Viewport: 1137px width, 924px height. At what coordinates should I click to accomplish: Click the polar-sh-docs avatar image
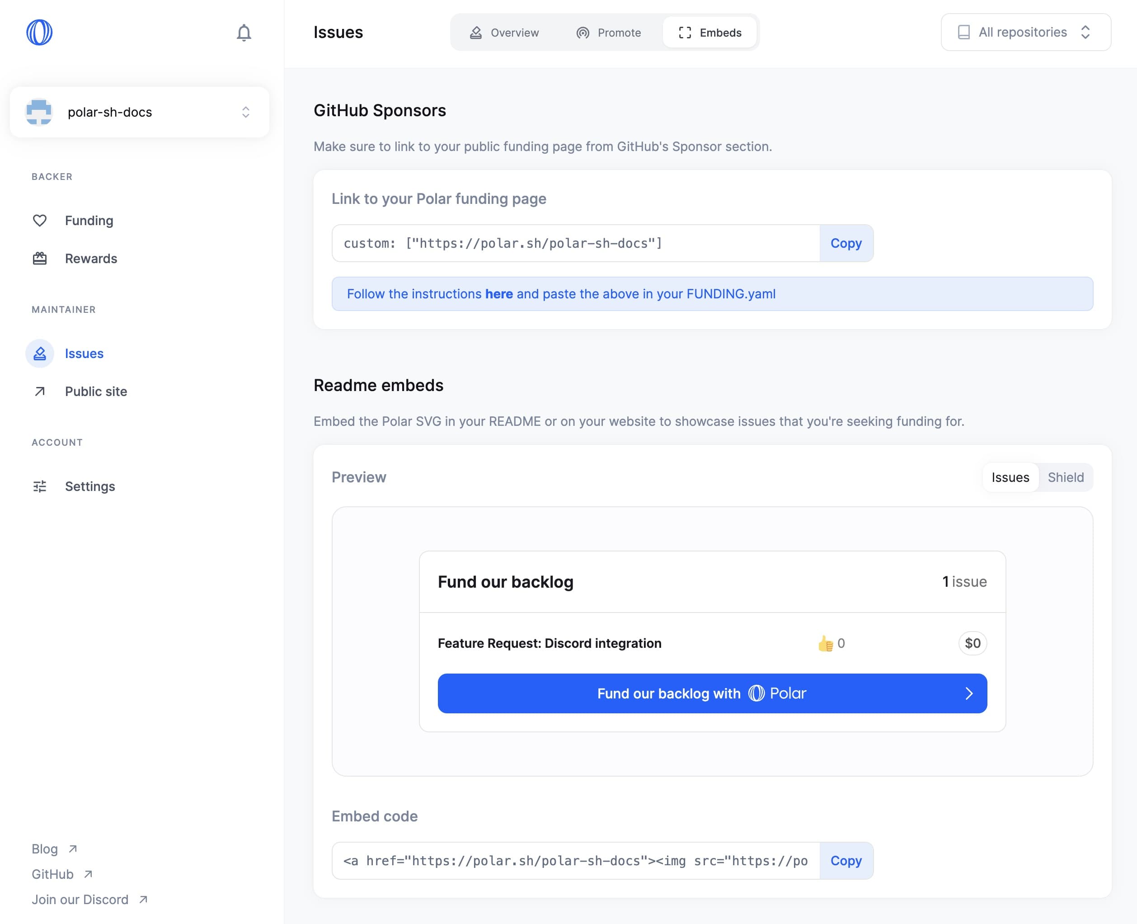pyautogui.click(x=39, y=112)
